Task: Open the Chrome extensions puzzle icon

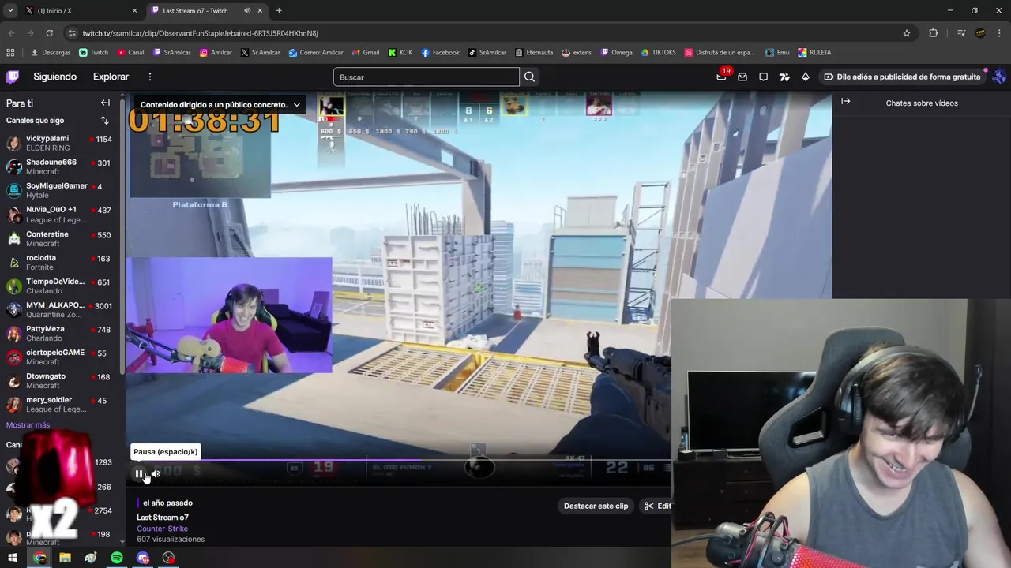Action: (934, 33)
